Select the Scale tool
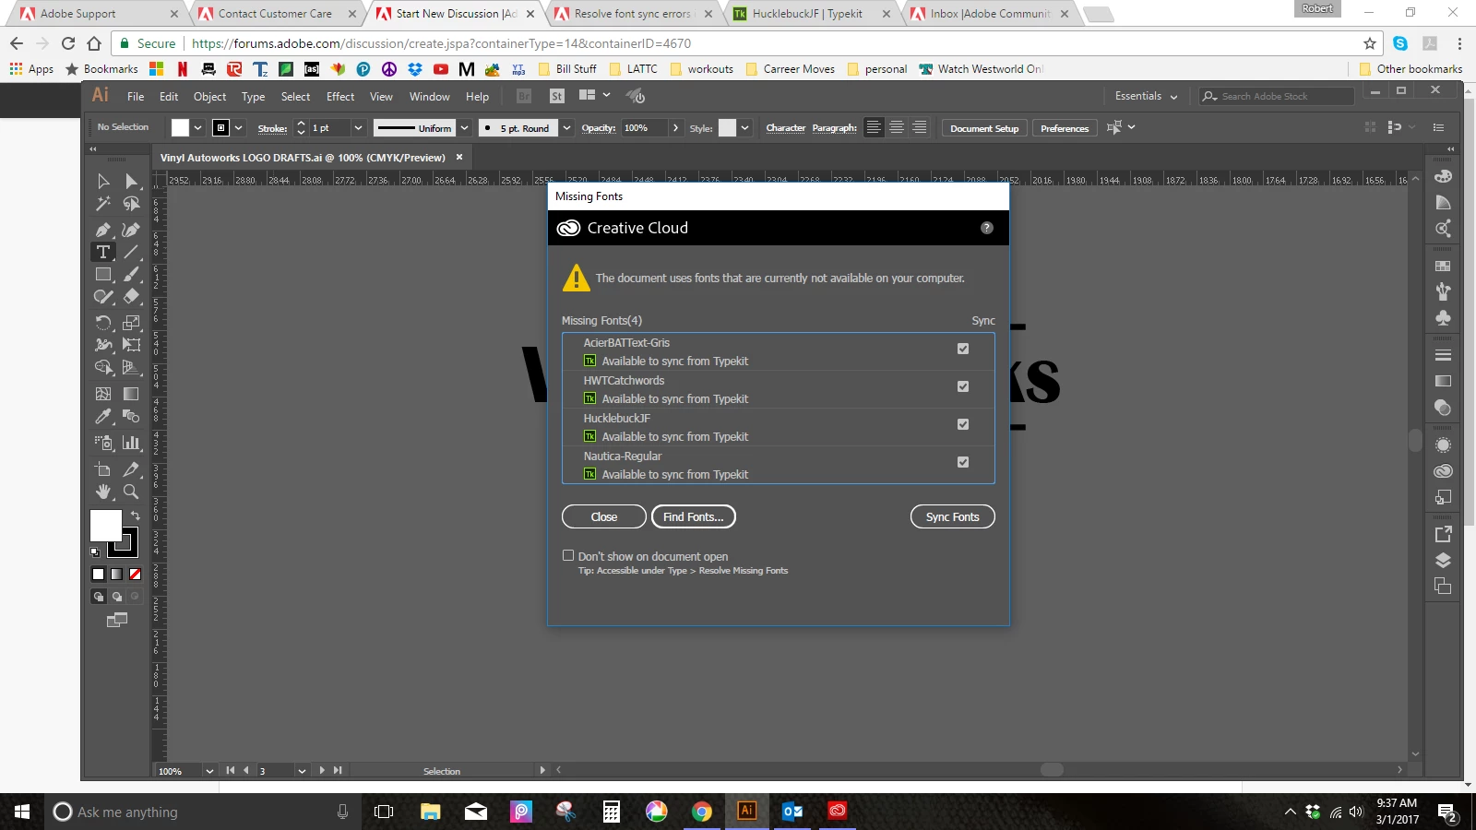1476x830 pixels. [132, 323]
